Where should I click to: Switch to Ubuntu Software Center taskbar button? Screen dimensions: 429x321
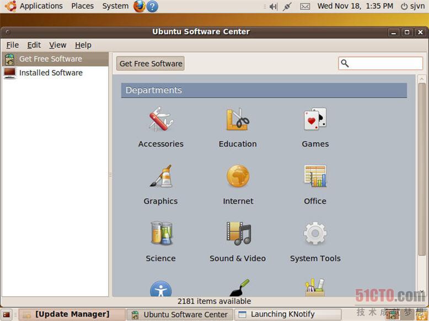(x=180, y=314)
